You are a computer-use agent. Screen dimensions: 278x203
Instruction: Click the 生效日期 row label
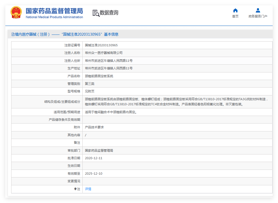pyautogui.click(x=74, y=166)
